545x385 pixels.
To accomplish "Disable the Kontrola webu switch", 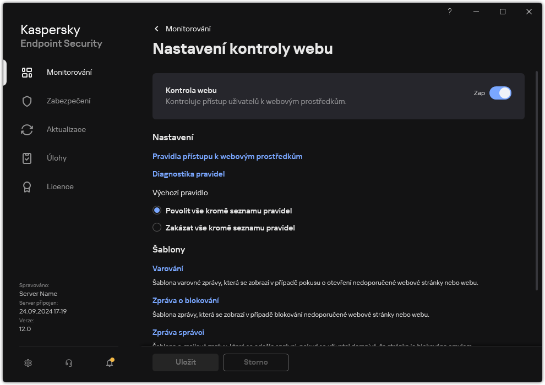I will point(500,93).
